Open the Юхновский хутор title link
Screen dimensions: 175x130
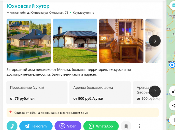(28, 6)
